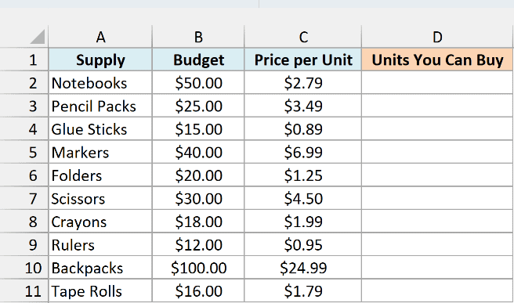The width and height of the screenshot is (514, 303).
Task: Click empty Units cell in Backpacks row
Action: click(438, 268)
